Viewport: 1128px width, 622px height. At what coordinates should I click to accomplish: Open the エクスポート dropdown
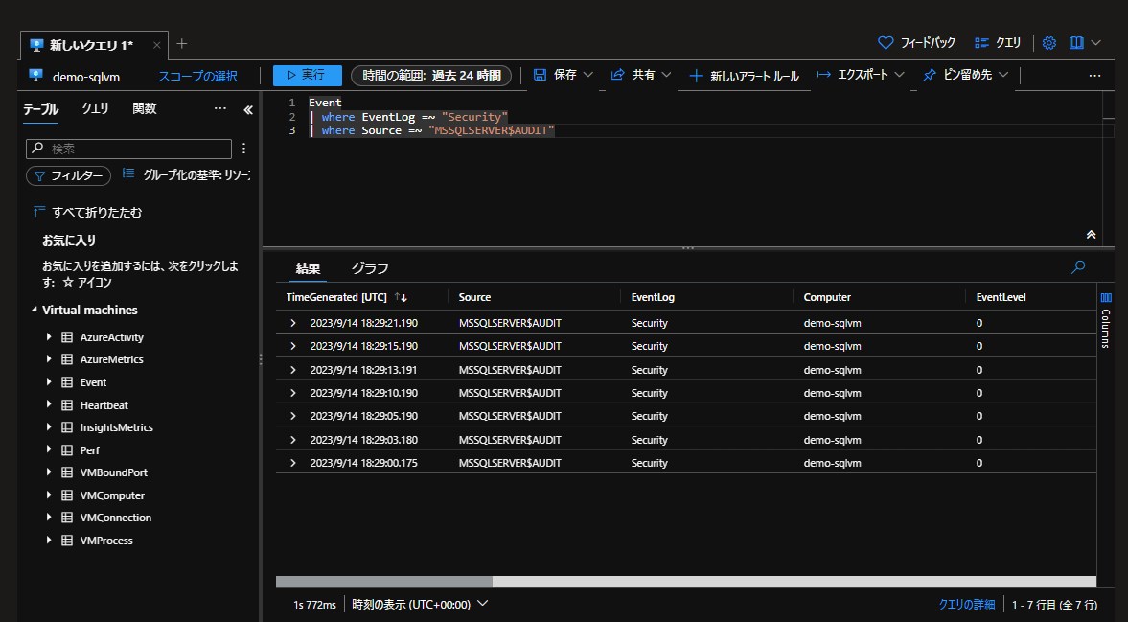point(862,75)
